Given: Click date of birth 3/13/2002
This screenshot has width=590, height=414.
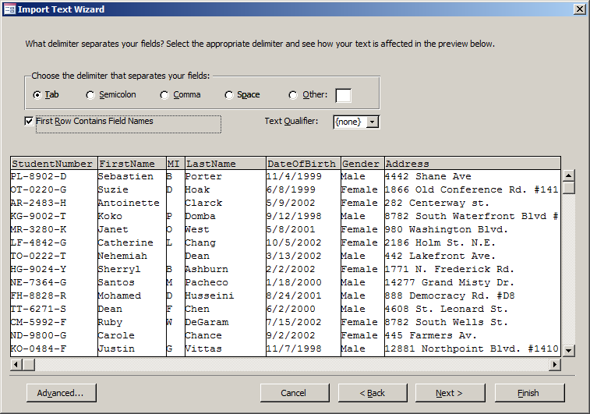Looking at the screenshot, I should 294,256.
